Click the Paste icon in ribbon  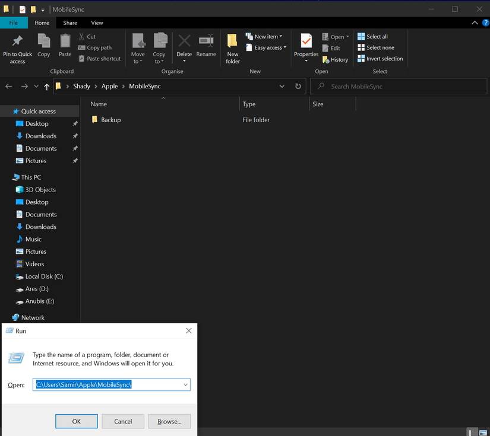tap(65, 42)
